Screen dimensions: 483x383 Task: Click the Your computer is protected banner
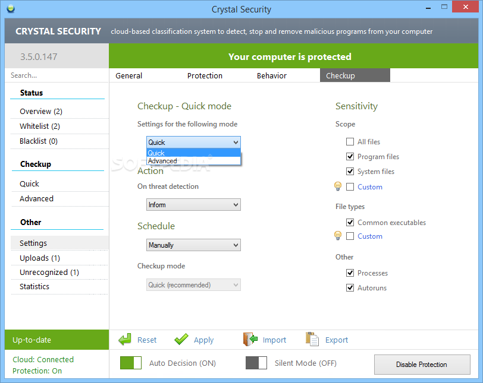point(293,56)
